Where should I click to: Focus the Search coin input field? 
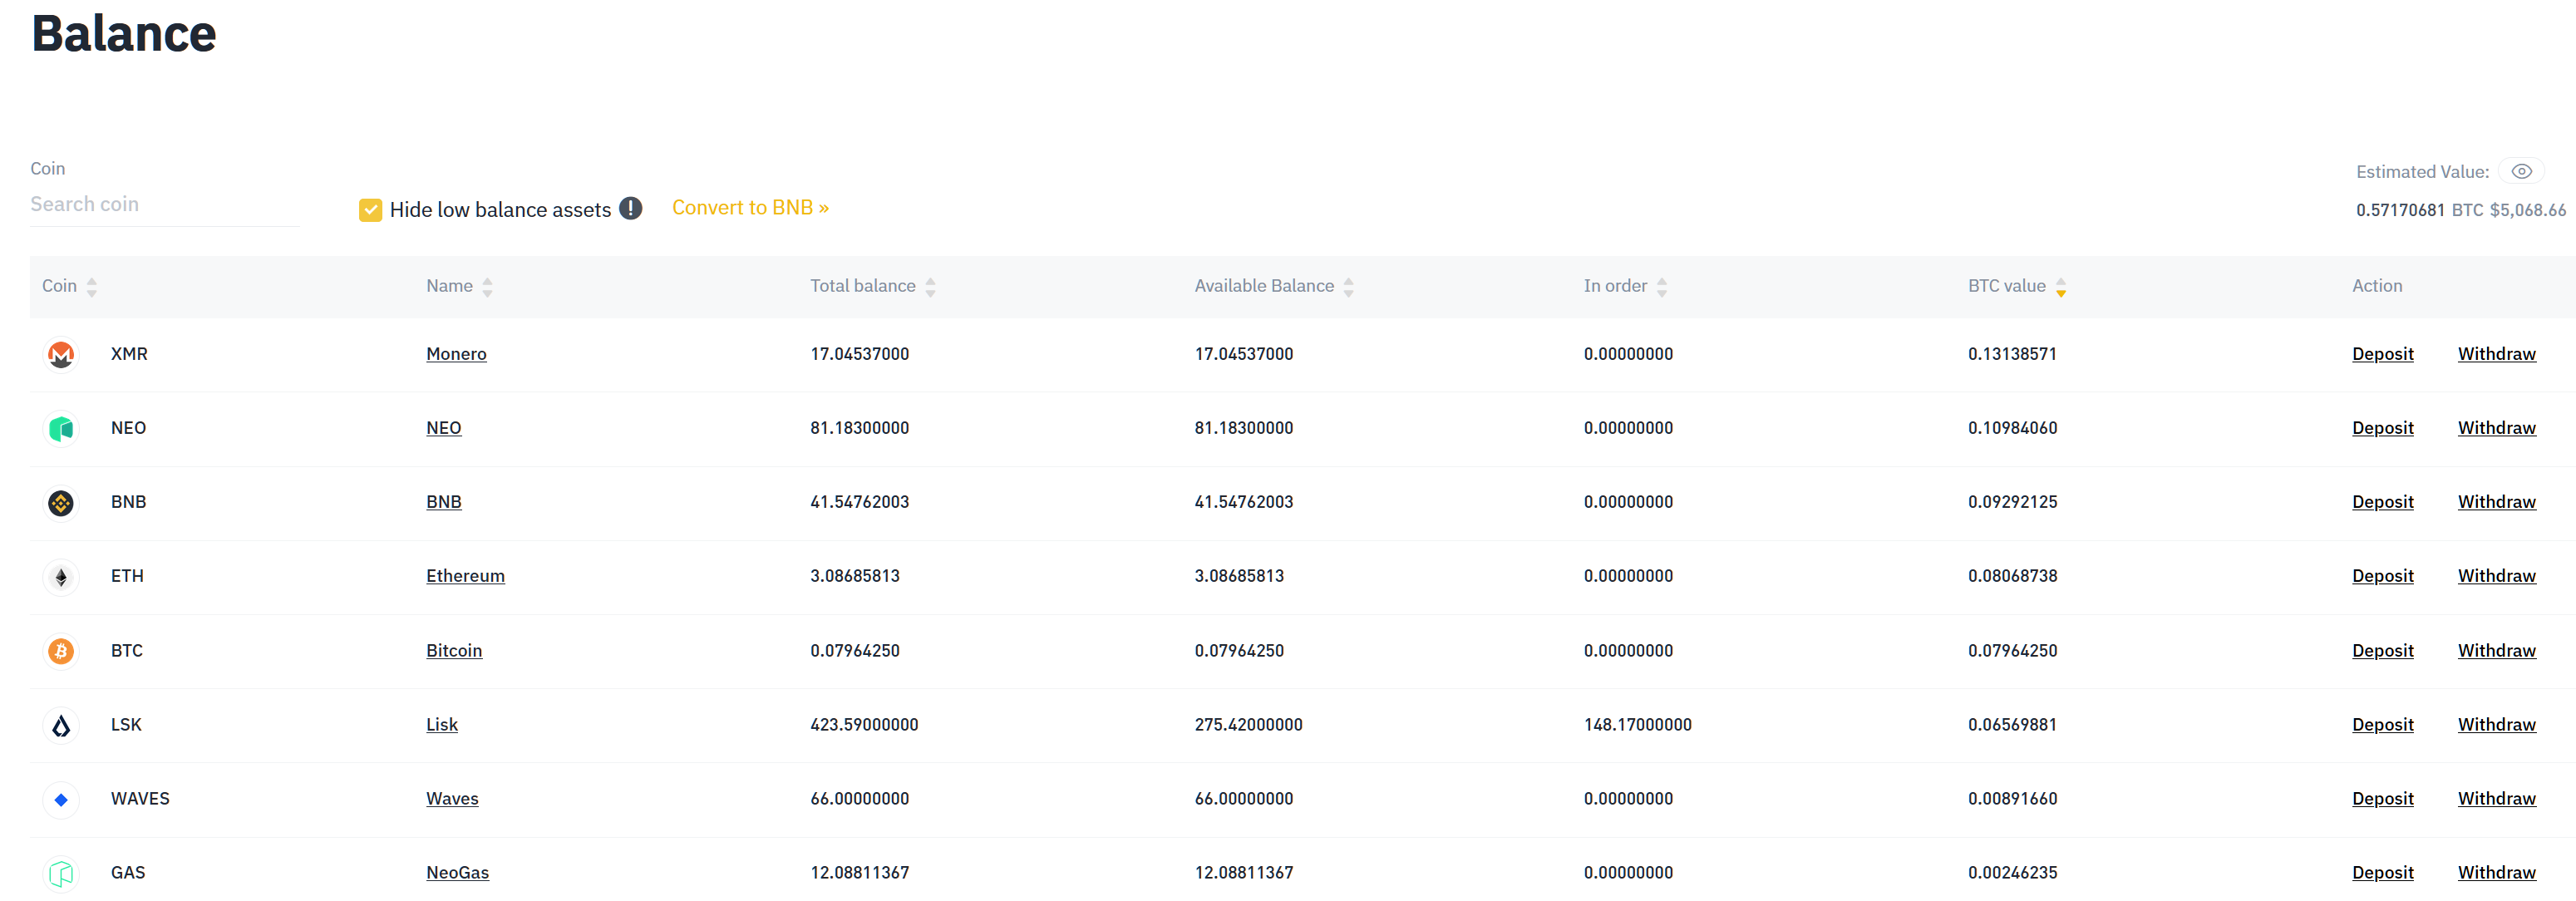(165, 204)
